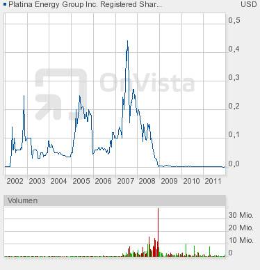
Task: Select the 2004 year label
Action: (59, 181)
